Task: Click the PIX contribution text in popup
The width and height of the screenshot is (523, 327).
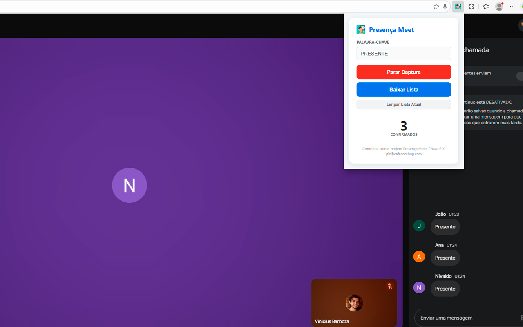Action: coord(404,151)
